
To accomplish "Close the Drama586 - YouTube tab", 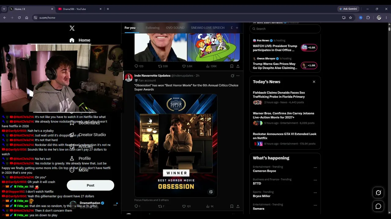I will point(100,9).
